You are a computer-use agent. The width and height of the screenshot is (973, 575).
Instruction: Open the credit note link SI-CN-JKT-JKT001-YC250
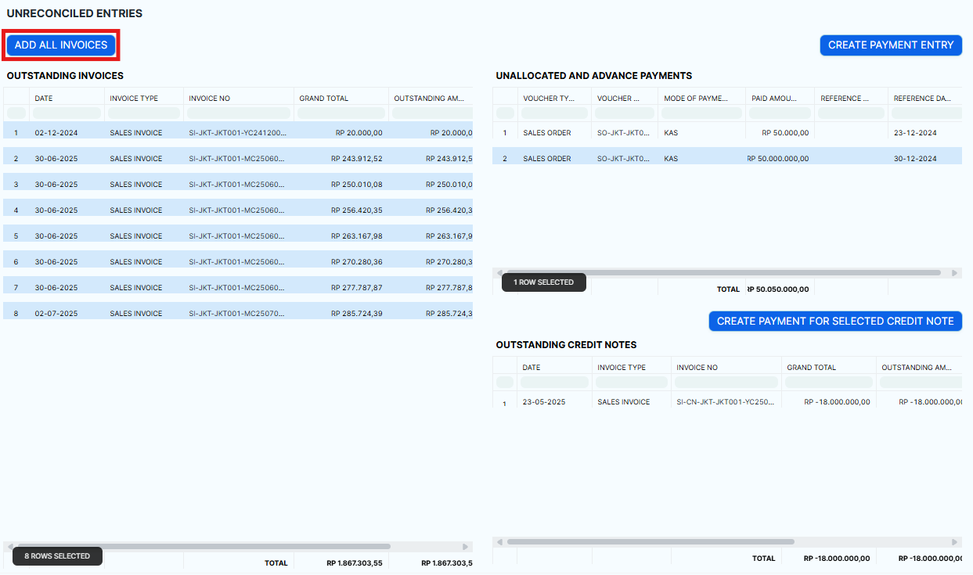click(725, 401)
